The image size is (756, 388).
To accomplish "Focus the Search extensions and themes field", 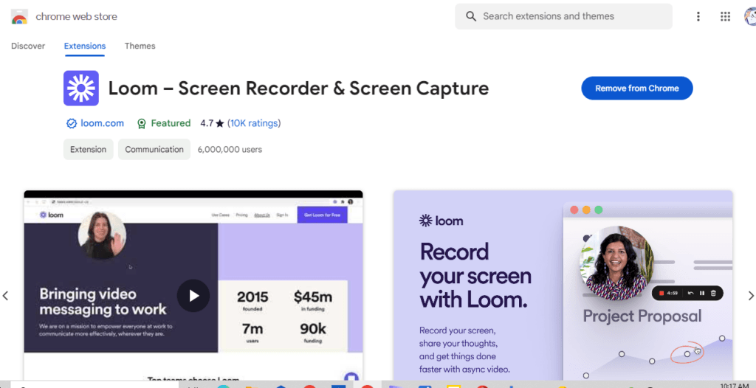I will pyautogui.click(x=563, y=16).
